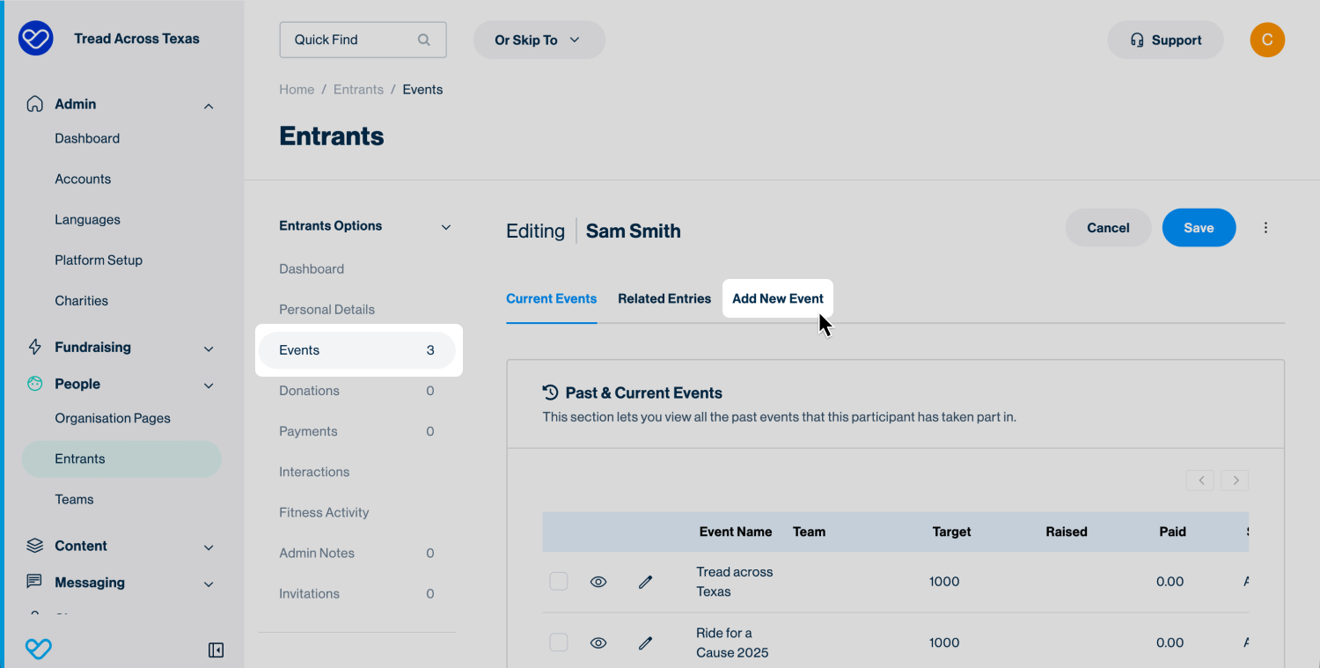Click the sidebar collapse panel icon
Viewport: 1320px width, 668px height.
[216, 650]
